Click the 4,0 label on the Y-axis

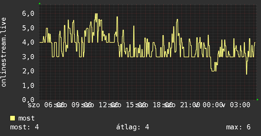click(x=28, y=42)
